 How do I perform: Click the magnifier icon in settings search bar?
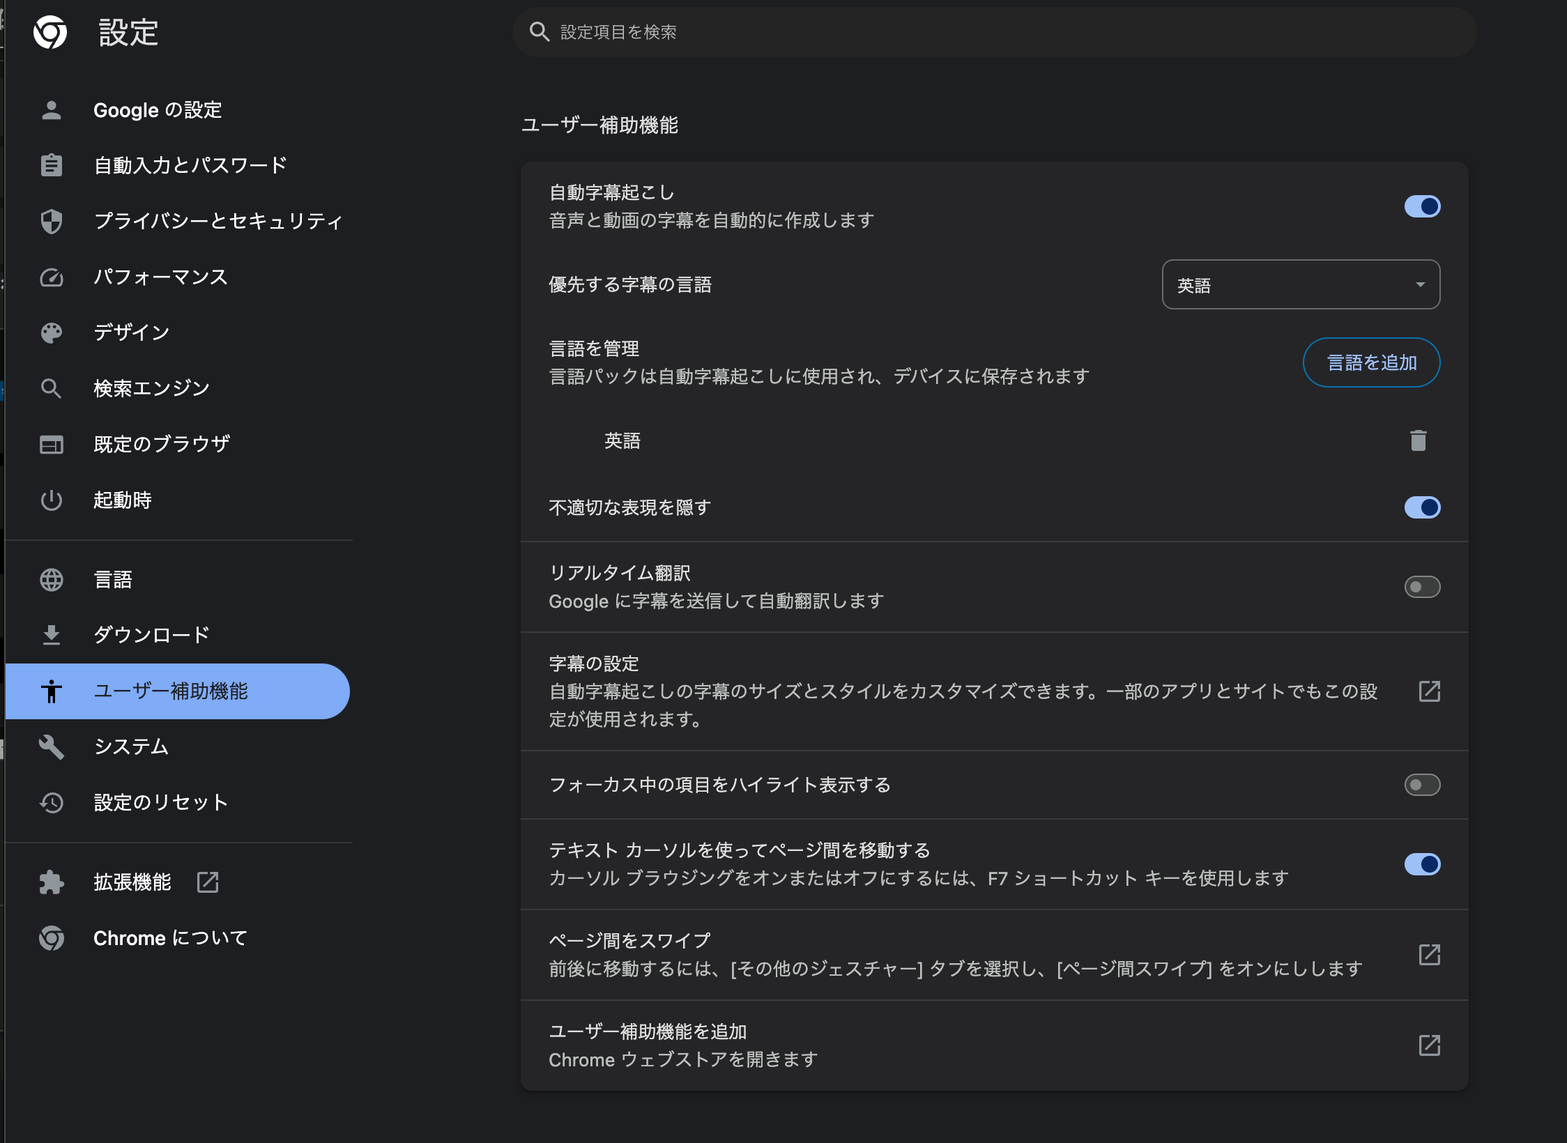tap(539, 31)
